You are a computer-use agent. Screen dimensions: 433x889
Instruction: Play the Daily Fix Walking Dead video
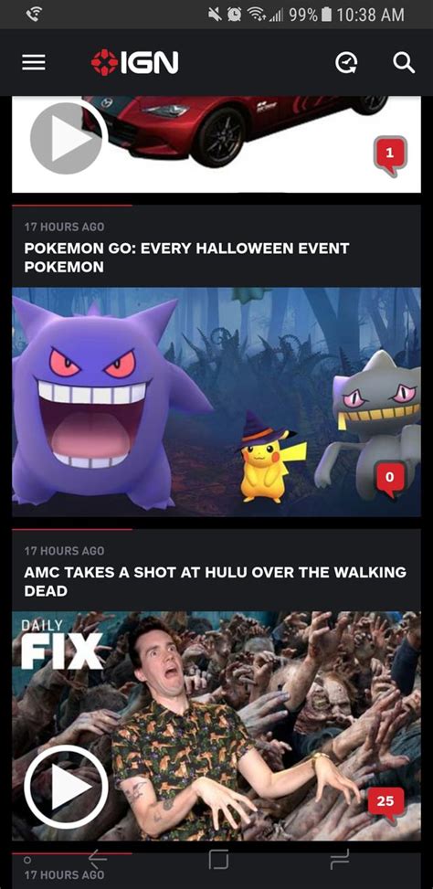tap(66, 786)
